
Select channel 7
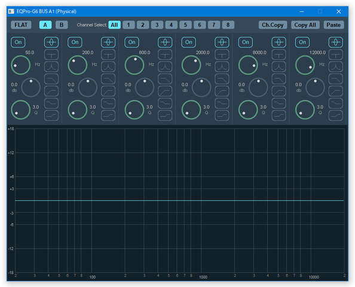[x=214, y=25]
